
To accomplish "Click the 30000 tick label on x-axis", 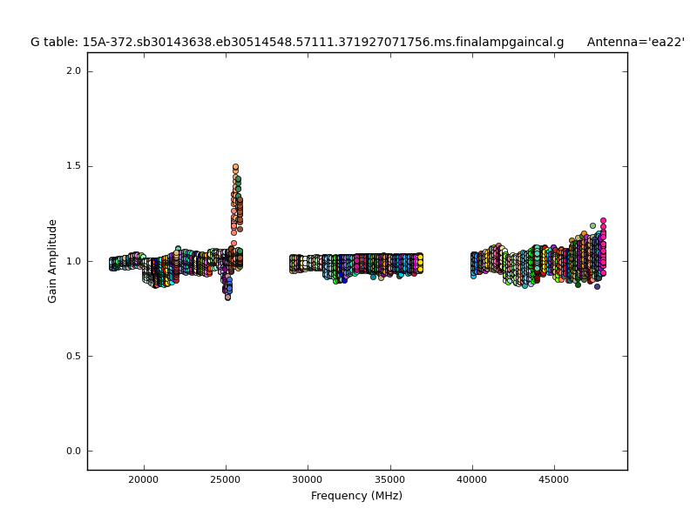I will pyautogui.click(x=308, y=479).
